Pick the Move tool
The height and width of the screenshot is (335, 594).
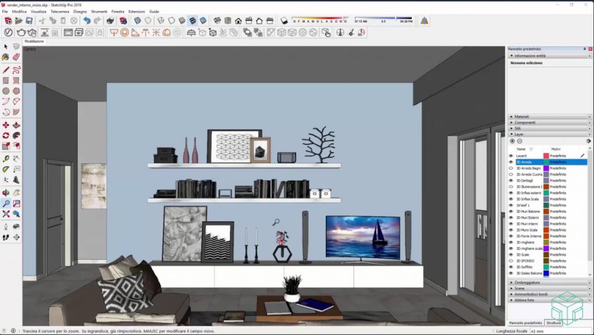click(x=6, y=125)
